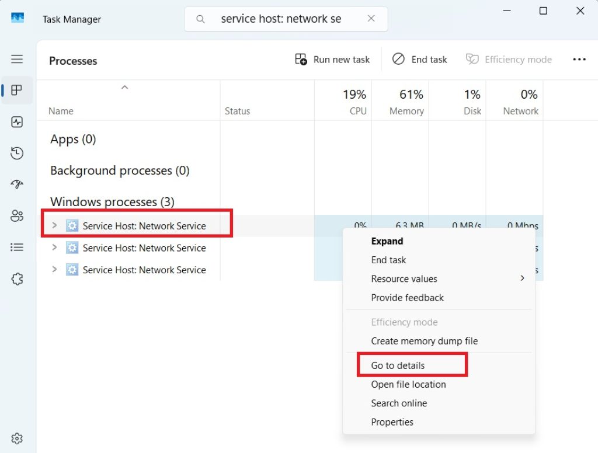Viewport: 598px width, 453px height.
Task: Click the sort direction arrow above Name
Action: [124, 88]
